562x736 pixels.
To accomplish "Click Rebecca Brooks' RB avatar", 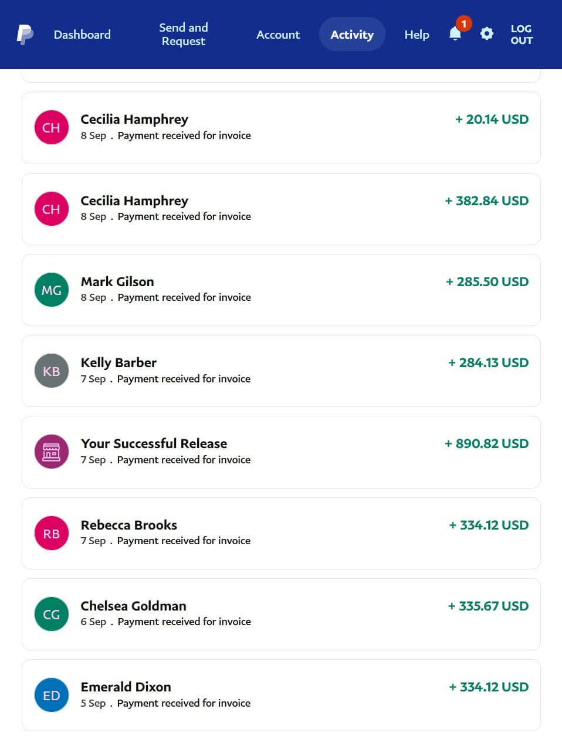I will click(x=52, y=533).
